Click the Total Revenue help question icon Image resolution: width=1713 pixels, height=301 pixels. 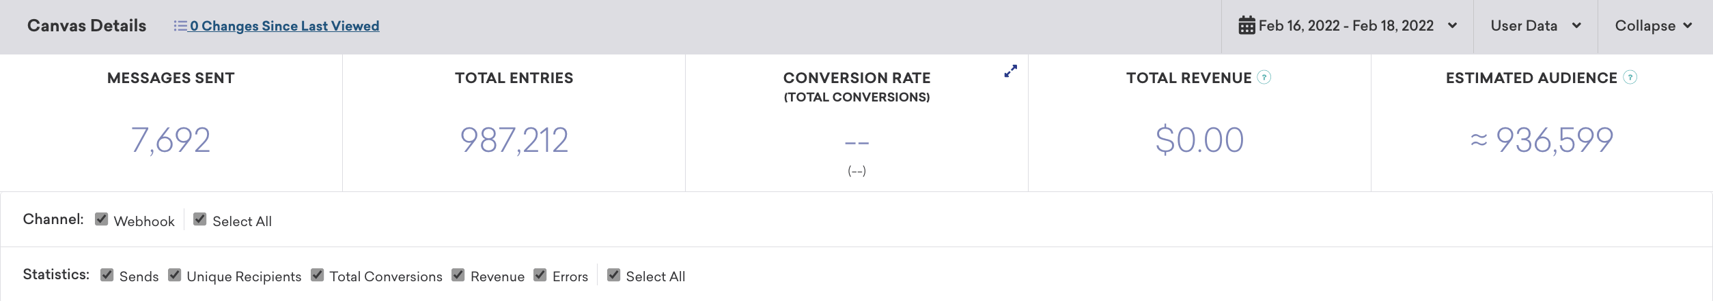click(x=1264, y=78)
